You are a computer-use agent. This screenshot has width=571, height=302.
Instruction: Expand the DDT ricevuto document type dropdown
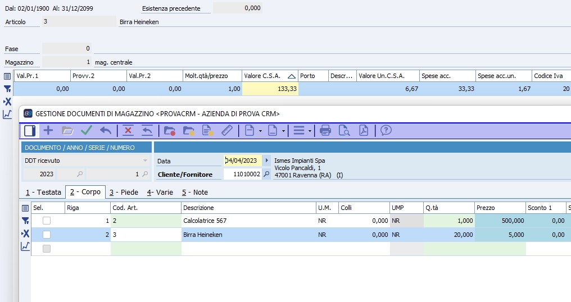tap(146, 161)
